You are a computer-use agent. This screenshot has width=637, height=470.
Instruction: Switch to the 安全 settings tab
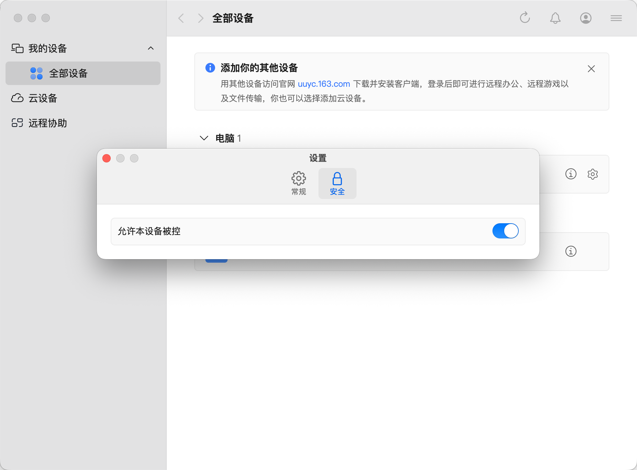coord(337,183)
